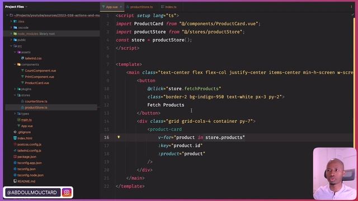The width and height of the screenshot is (358, 201).
Task: Click the error stripe scrollbar on editor right
Action: [354, 82]
